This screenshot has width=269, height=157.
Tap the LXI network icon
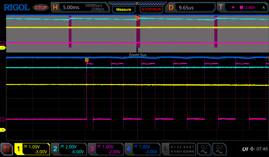245,149
